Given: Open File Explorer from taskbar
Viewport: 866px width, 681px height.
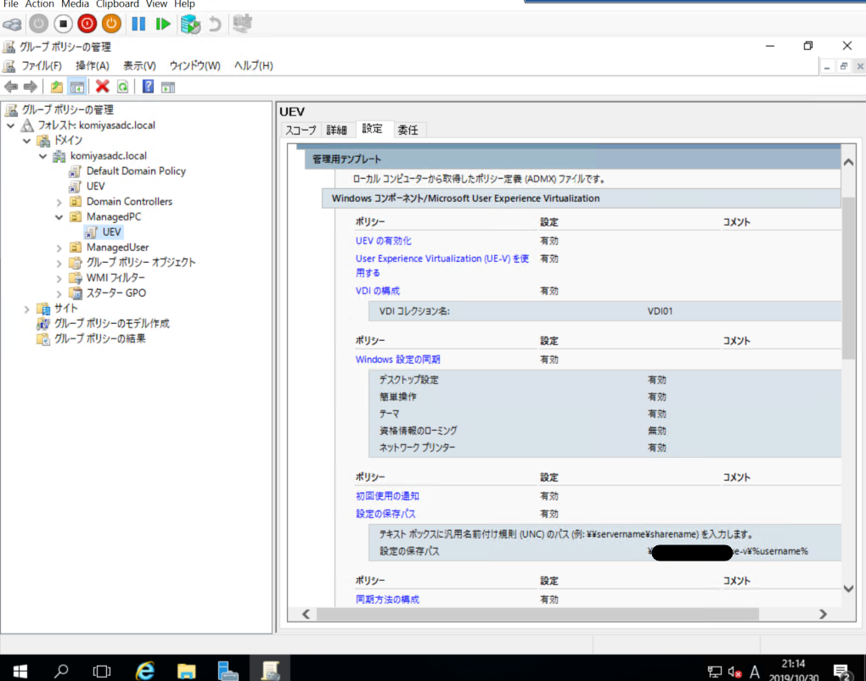Looking at the screenshot, I should (186, 671).
